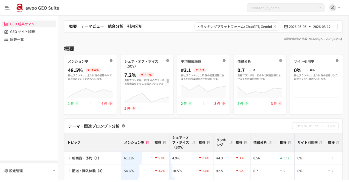Image resolution: width=349 pixels, height=182 pixels.
Task: Remove the tracking platform filter with X
Action: [275, 27]
